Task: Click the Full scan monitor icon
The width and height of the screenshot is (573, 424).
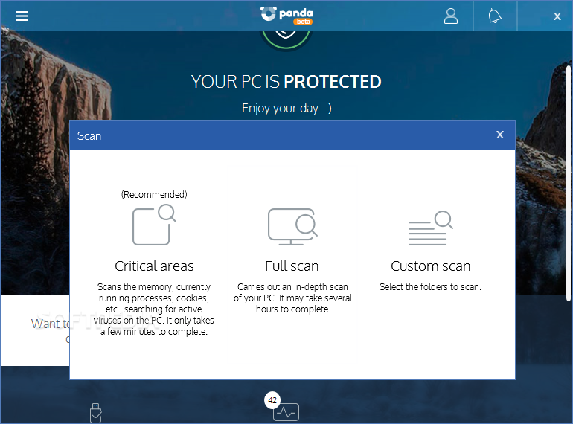Action: click(292, 227)
